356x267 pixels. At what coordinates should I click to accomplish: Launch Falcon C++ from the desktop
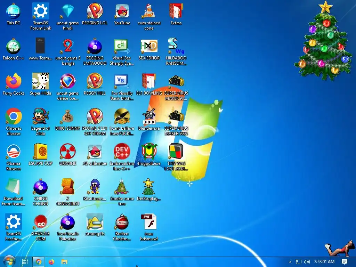pos(14,49)
